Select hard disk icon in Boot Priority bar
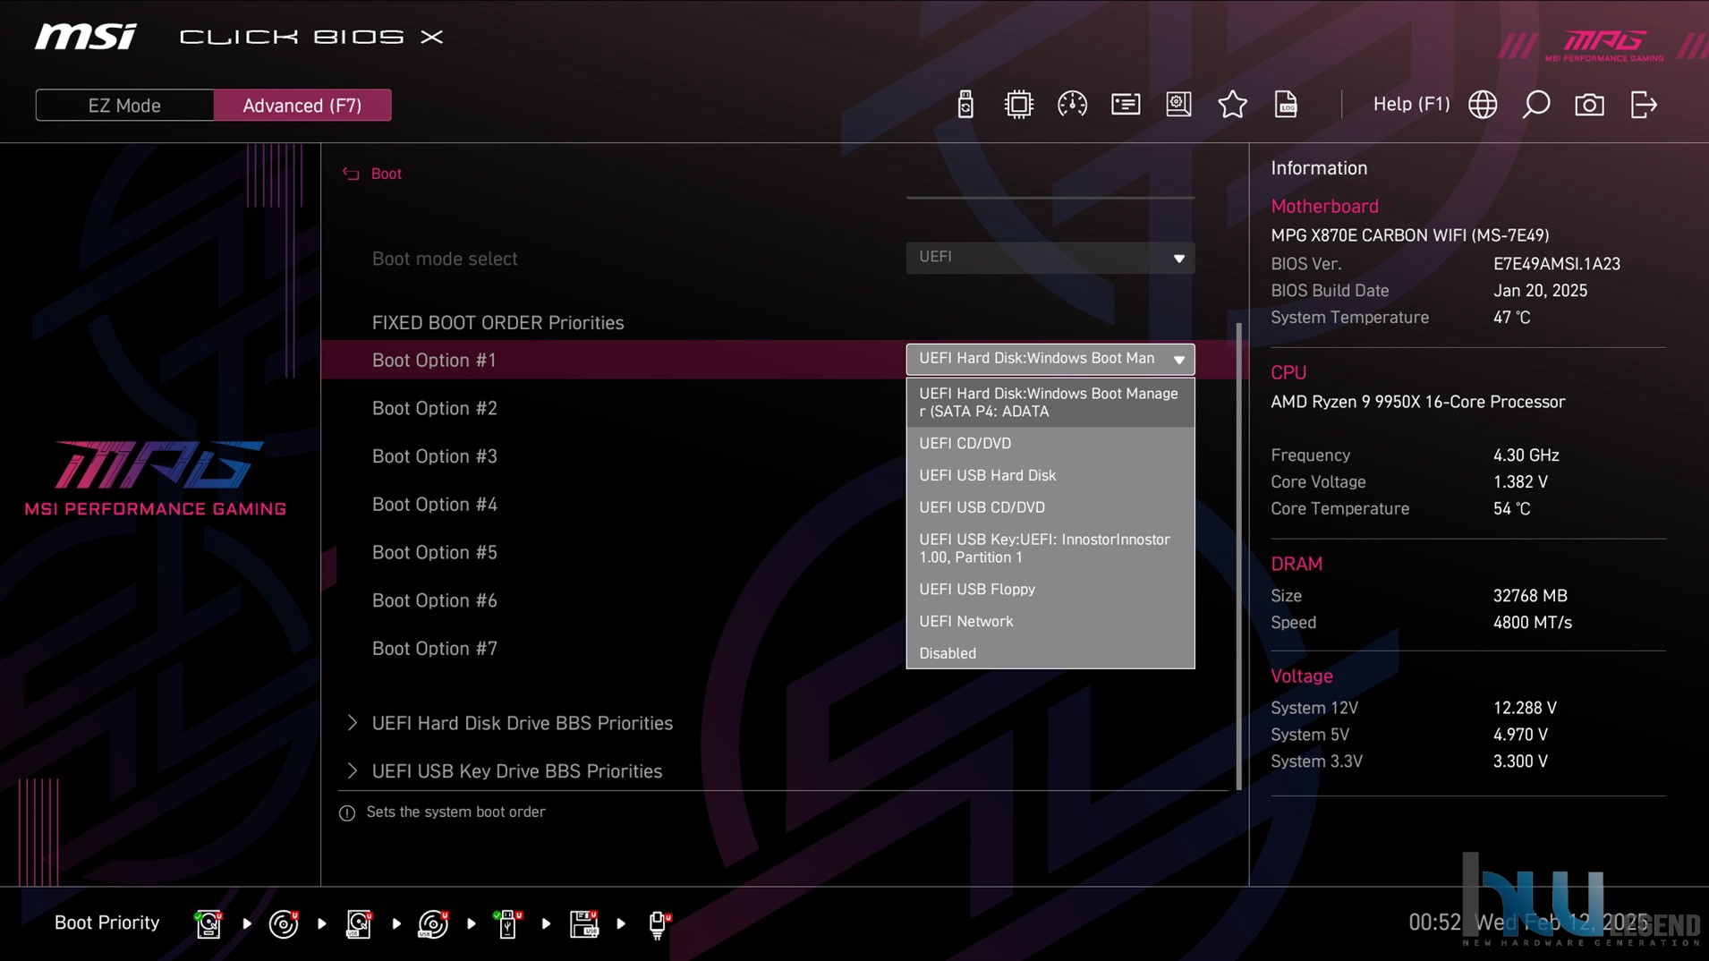This screenshot has width=1709, height=961. [208, 923]
